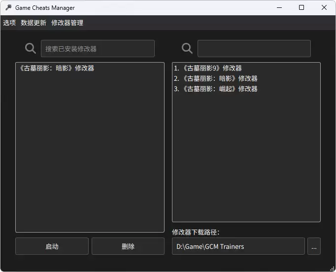Maximize the Game Cheats Manager window

click(x=302, y=8)
